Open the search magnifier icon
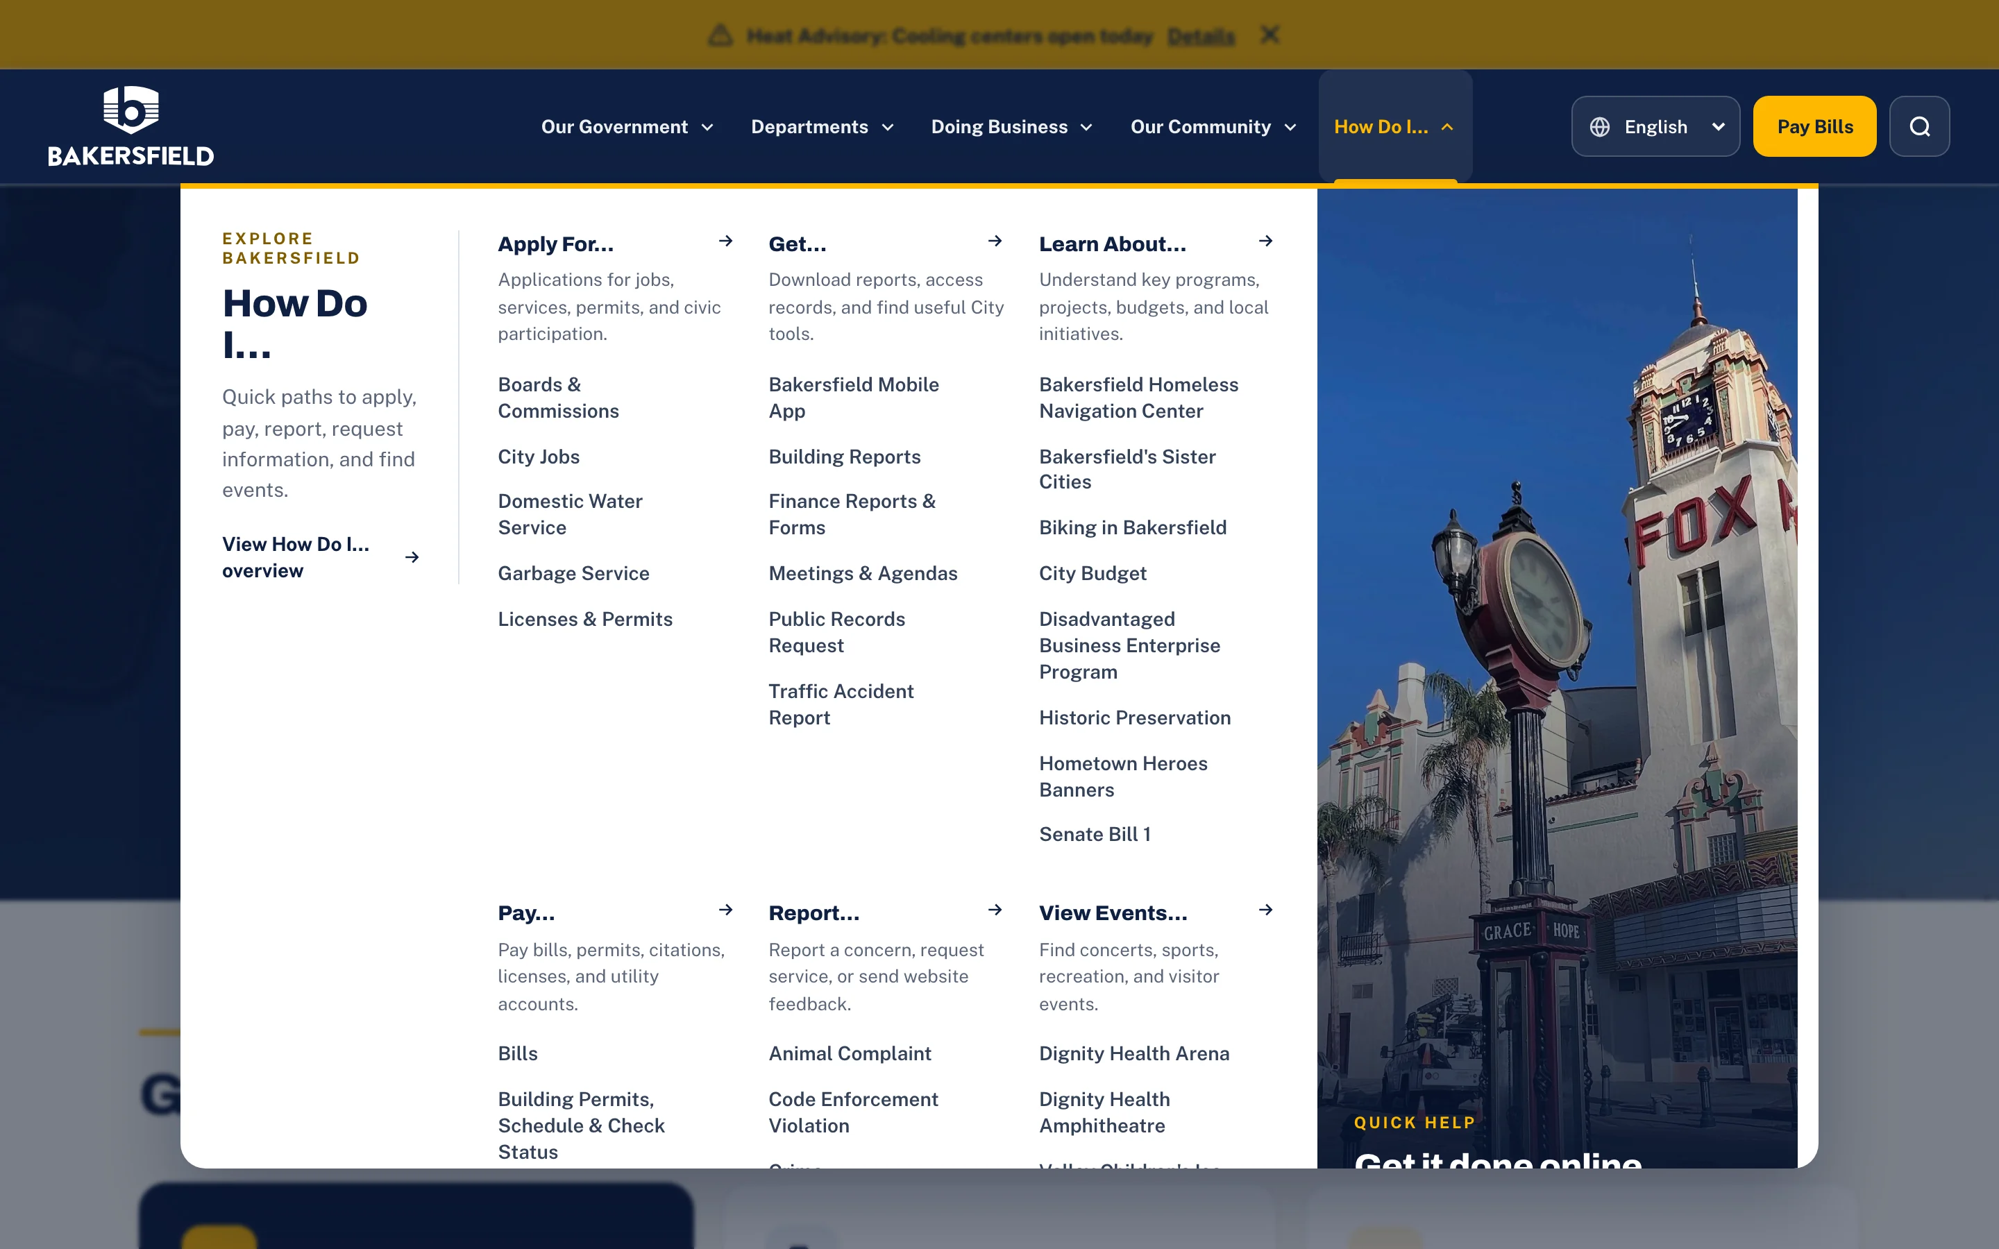Screen dimensions: 1999x1249 coord(1919,126)
